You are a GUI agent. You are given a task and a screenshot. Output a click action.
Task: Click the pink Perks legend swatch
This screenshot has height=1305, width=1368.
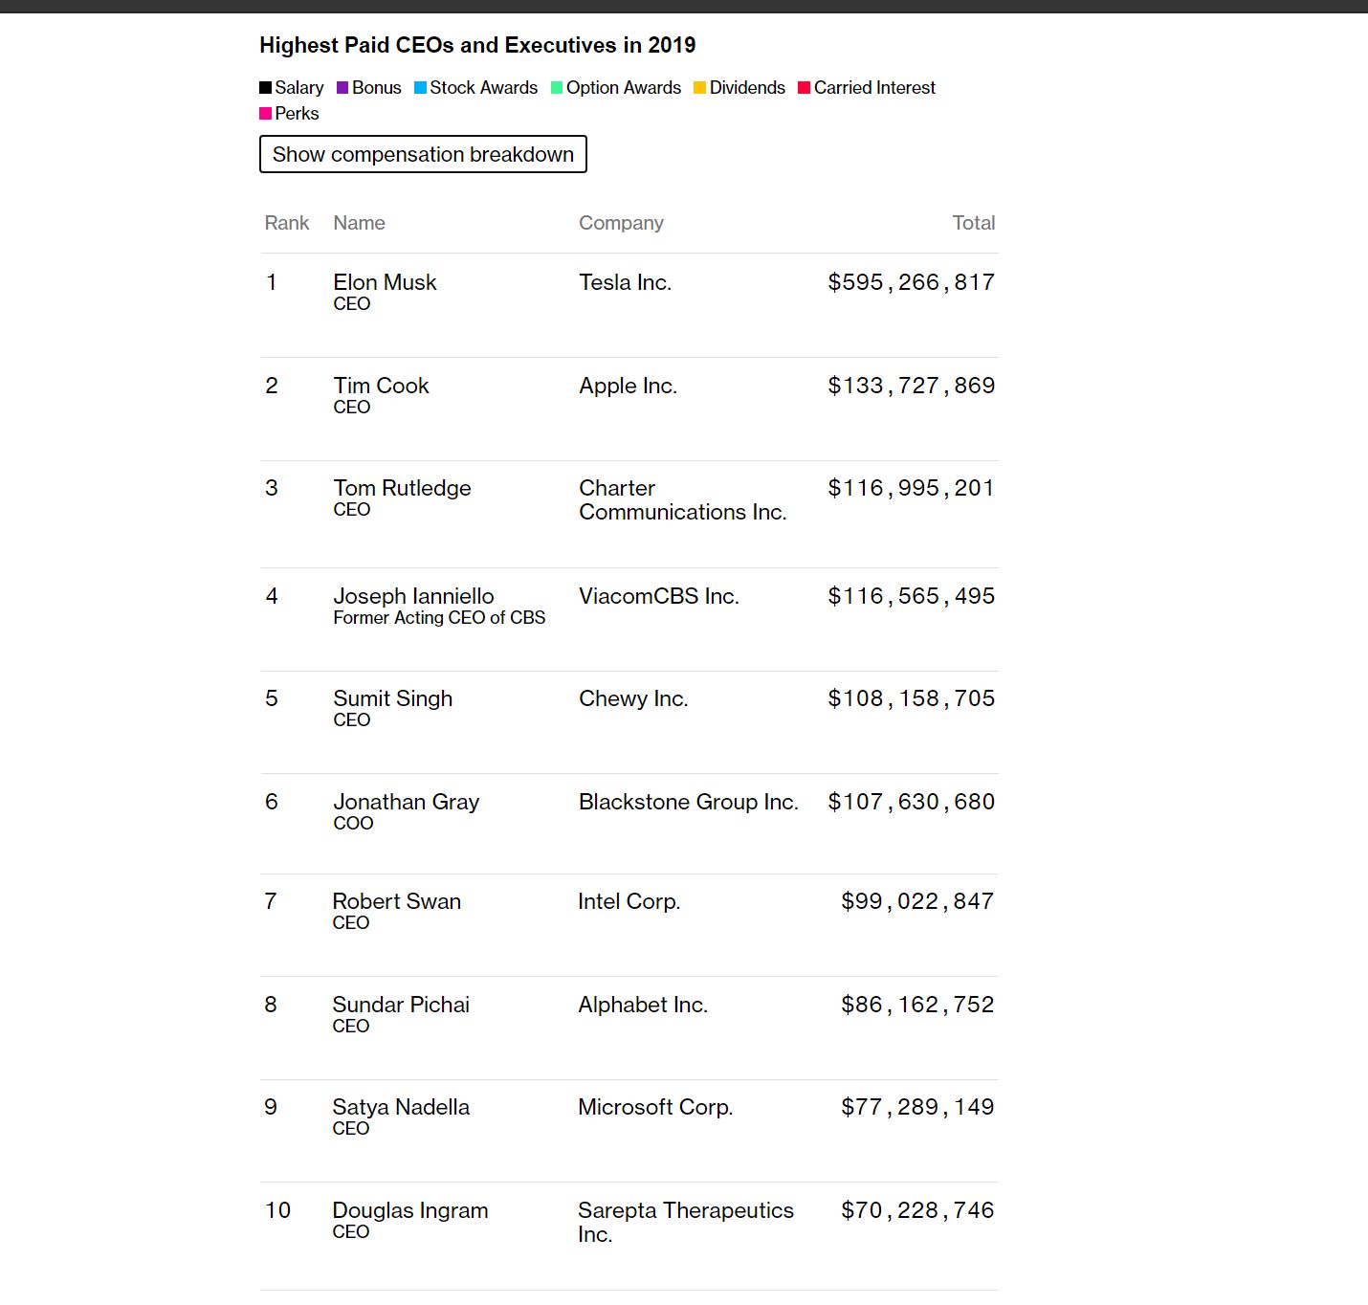266,114
